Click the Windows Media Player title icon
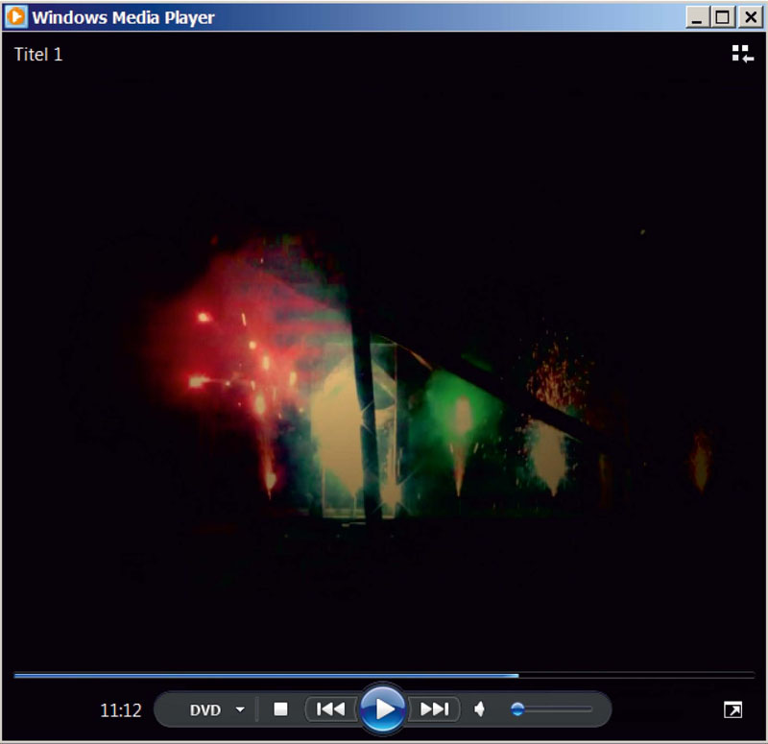Image resolution: width=768 pixels, height=744 pixels. [x=15, y=16]
